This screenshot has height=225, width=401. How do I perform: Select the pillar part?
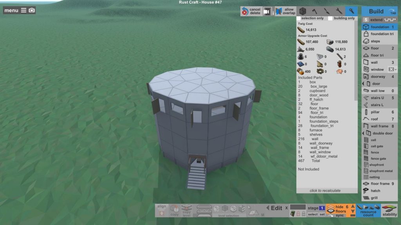(379, 112)
